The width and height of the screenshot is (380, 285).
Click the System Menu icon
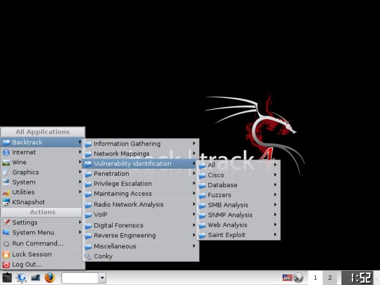pos(6,232)
